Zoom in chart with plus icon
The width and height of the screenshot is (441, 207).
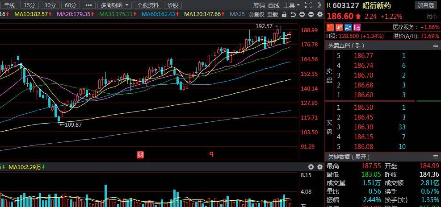click(302, 14)
